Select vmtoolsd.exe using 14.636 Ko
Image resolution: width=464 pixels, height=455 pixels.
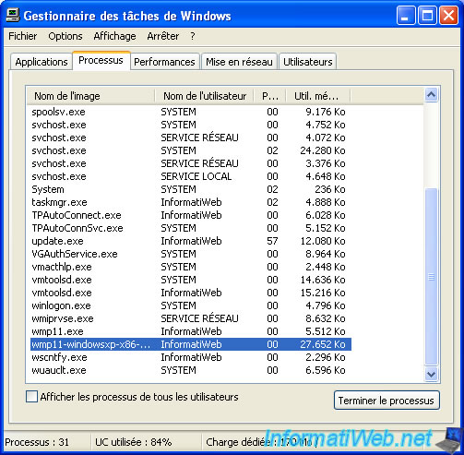pos(191,280)
